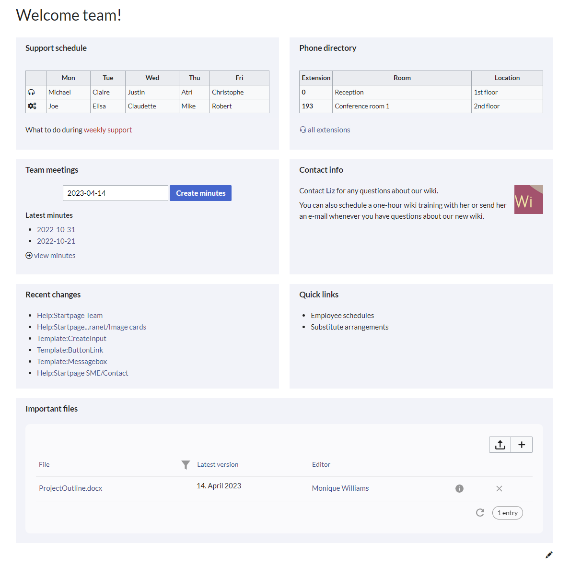This screenshot has height=567, width=570.
Task: Select the Claire cell under Tue
Action: point(108,93)
